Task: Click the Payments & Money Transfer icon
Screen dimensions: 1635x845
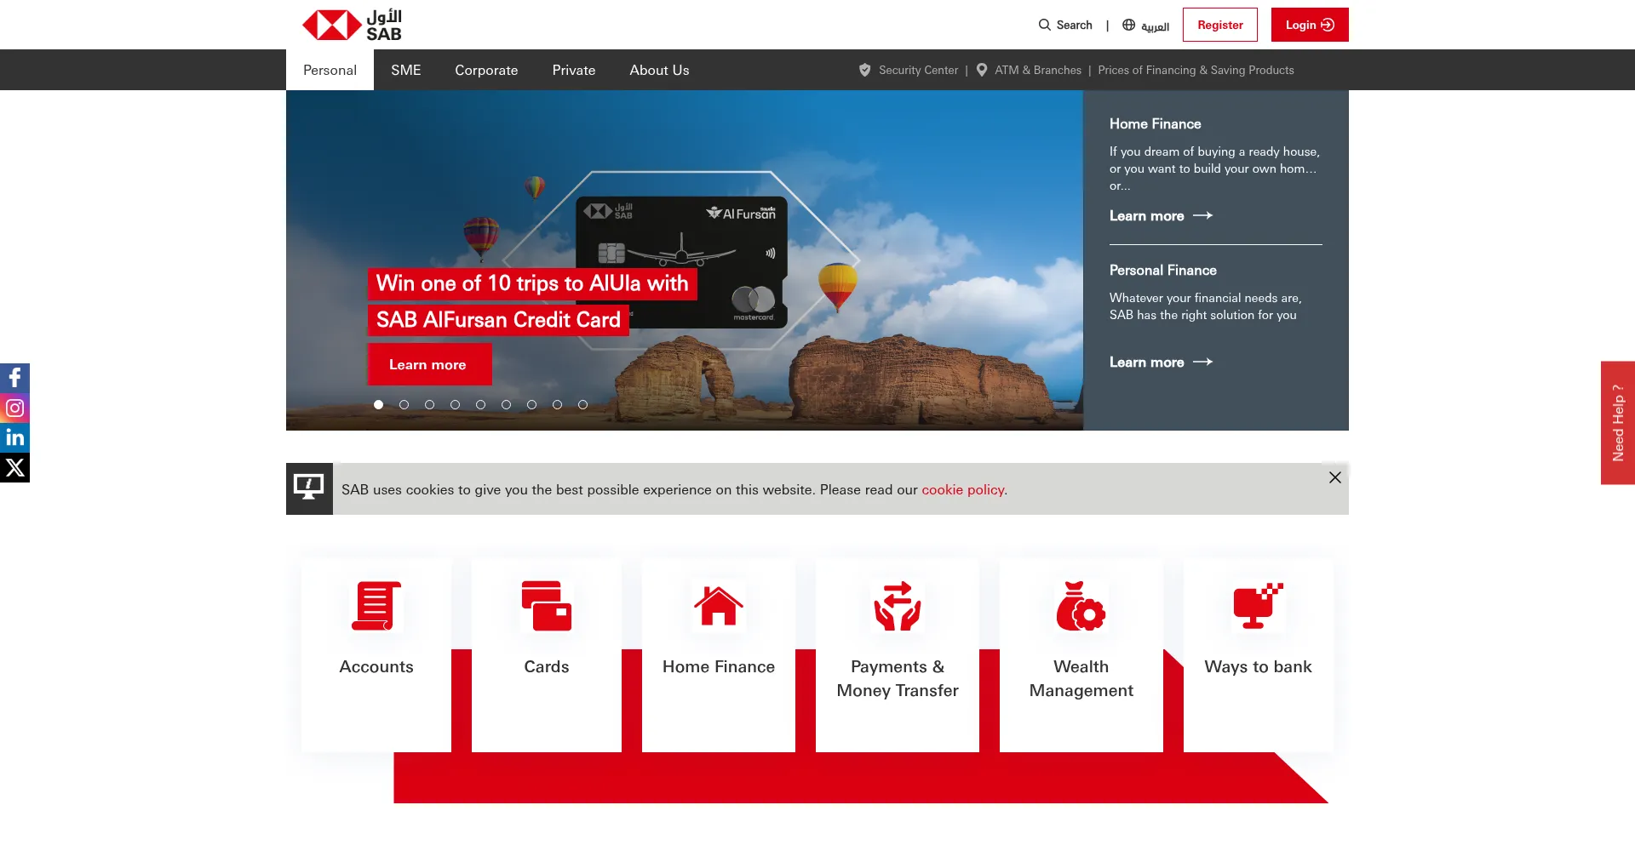Action: point(897,606)
